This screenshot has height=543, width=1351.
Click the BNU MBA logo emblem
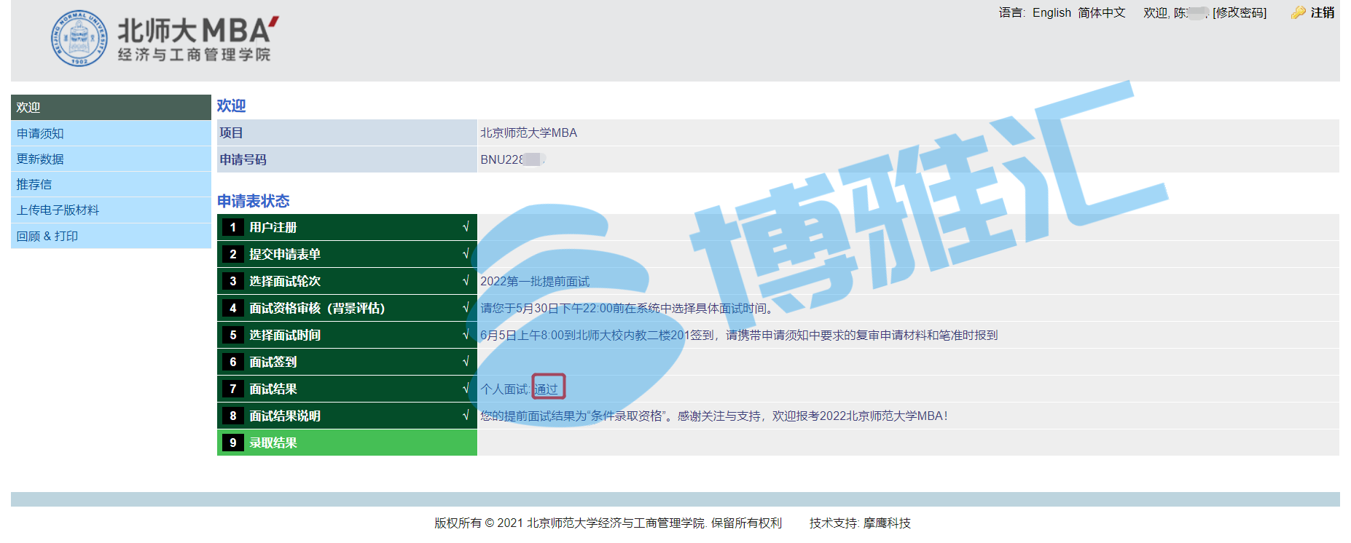79,38
